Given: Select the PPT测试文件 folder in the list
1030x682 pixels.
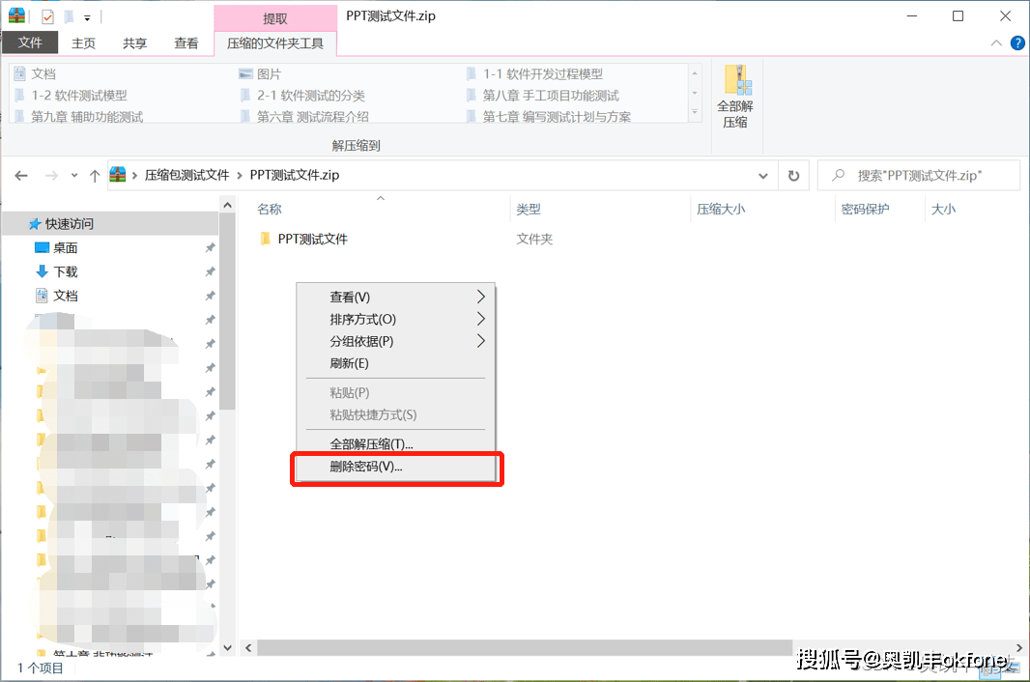Looking at the screenshot, I should (x=312, y=240).
